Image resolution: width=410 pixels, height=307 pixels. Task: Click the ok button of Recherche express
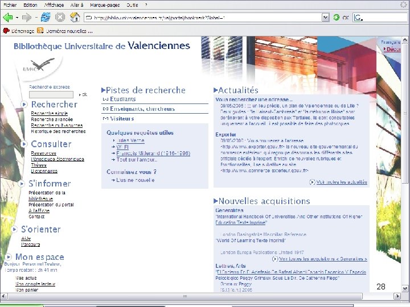tap(83, 94)
